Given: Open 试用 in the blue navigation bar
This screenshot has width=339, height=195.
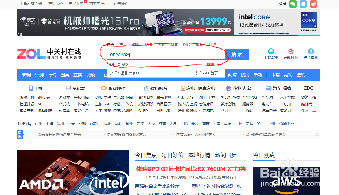Looking at the screenshot, I should 245,75.
